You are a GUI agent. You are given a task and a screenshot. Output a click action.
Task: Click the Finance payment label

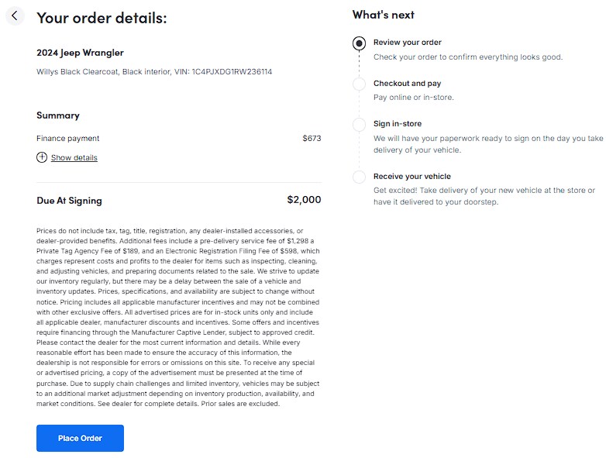pos(68,139)
